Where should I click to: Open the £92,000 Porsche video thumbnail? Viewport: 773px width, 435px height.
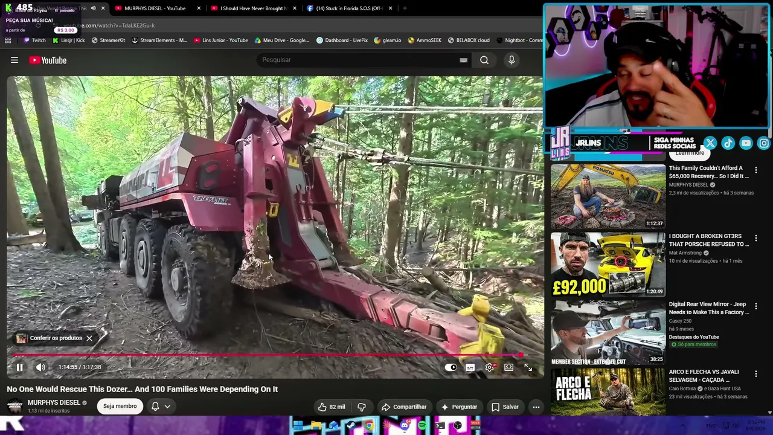click(608, 265)
